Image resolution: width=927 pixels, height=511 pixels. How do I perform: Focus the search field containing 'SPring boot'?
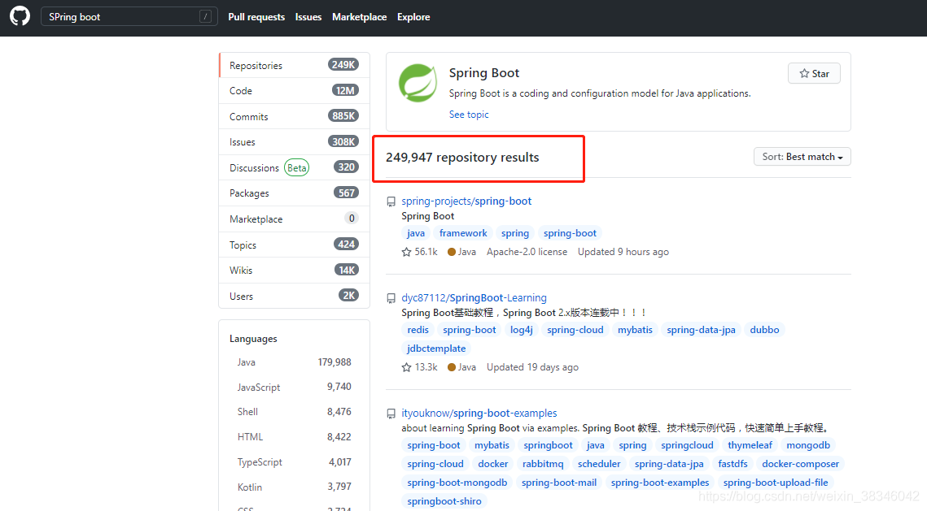click(x=129, y=16)
